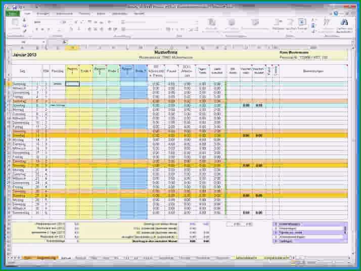Click the Format Painter brush icon
Screen dimensions: 361x271
(25, 31)
